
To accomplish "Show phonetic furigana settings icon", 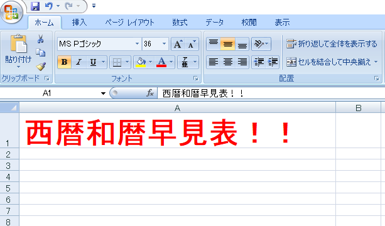I will pos(185,62).
